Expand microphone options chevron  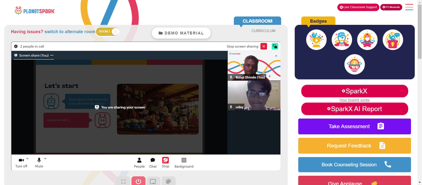point(45,159)
